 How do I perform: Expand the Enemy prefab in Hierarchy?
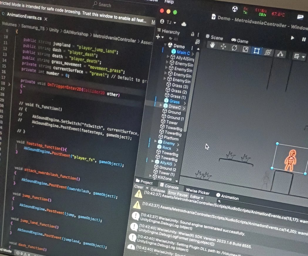(156, 141)
